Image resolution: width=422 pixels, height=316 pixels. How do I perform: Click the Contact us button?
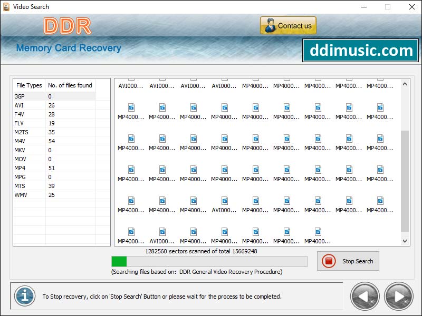pos(288,25)
